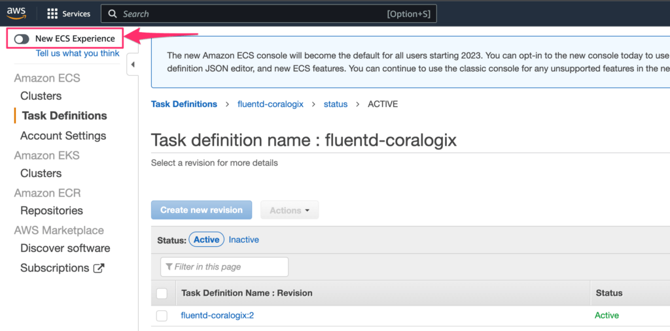670x331 pixels.
Task: Open Account Settings in the sidebar
Action: pyautogui.click(x=63, y=136)
